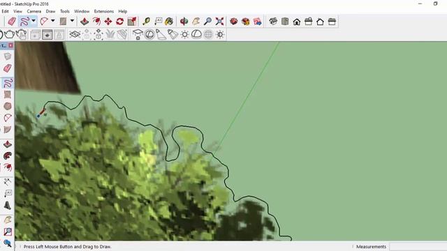Select the Eraser tool in the left toolbar
447x251 pixels.
(x=8, y=68)
